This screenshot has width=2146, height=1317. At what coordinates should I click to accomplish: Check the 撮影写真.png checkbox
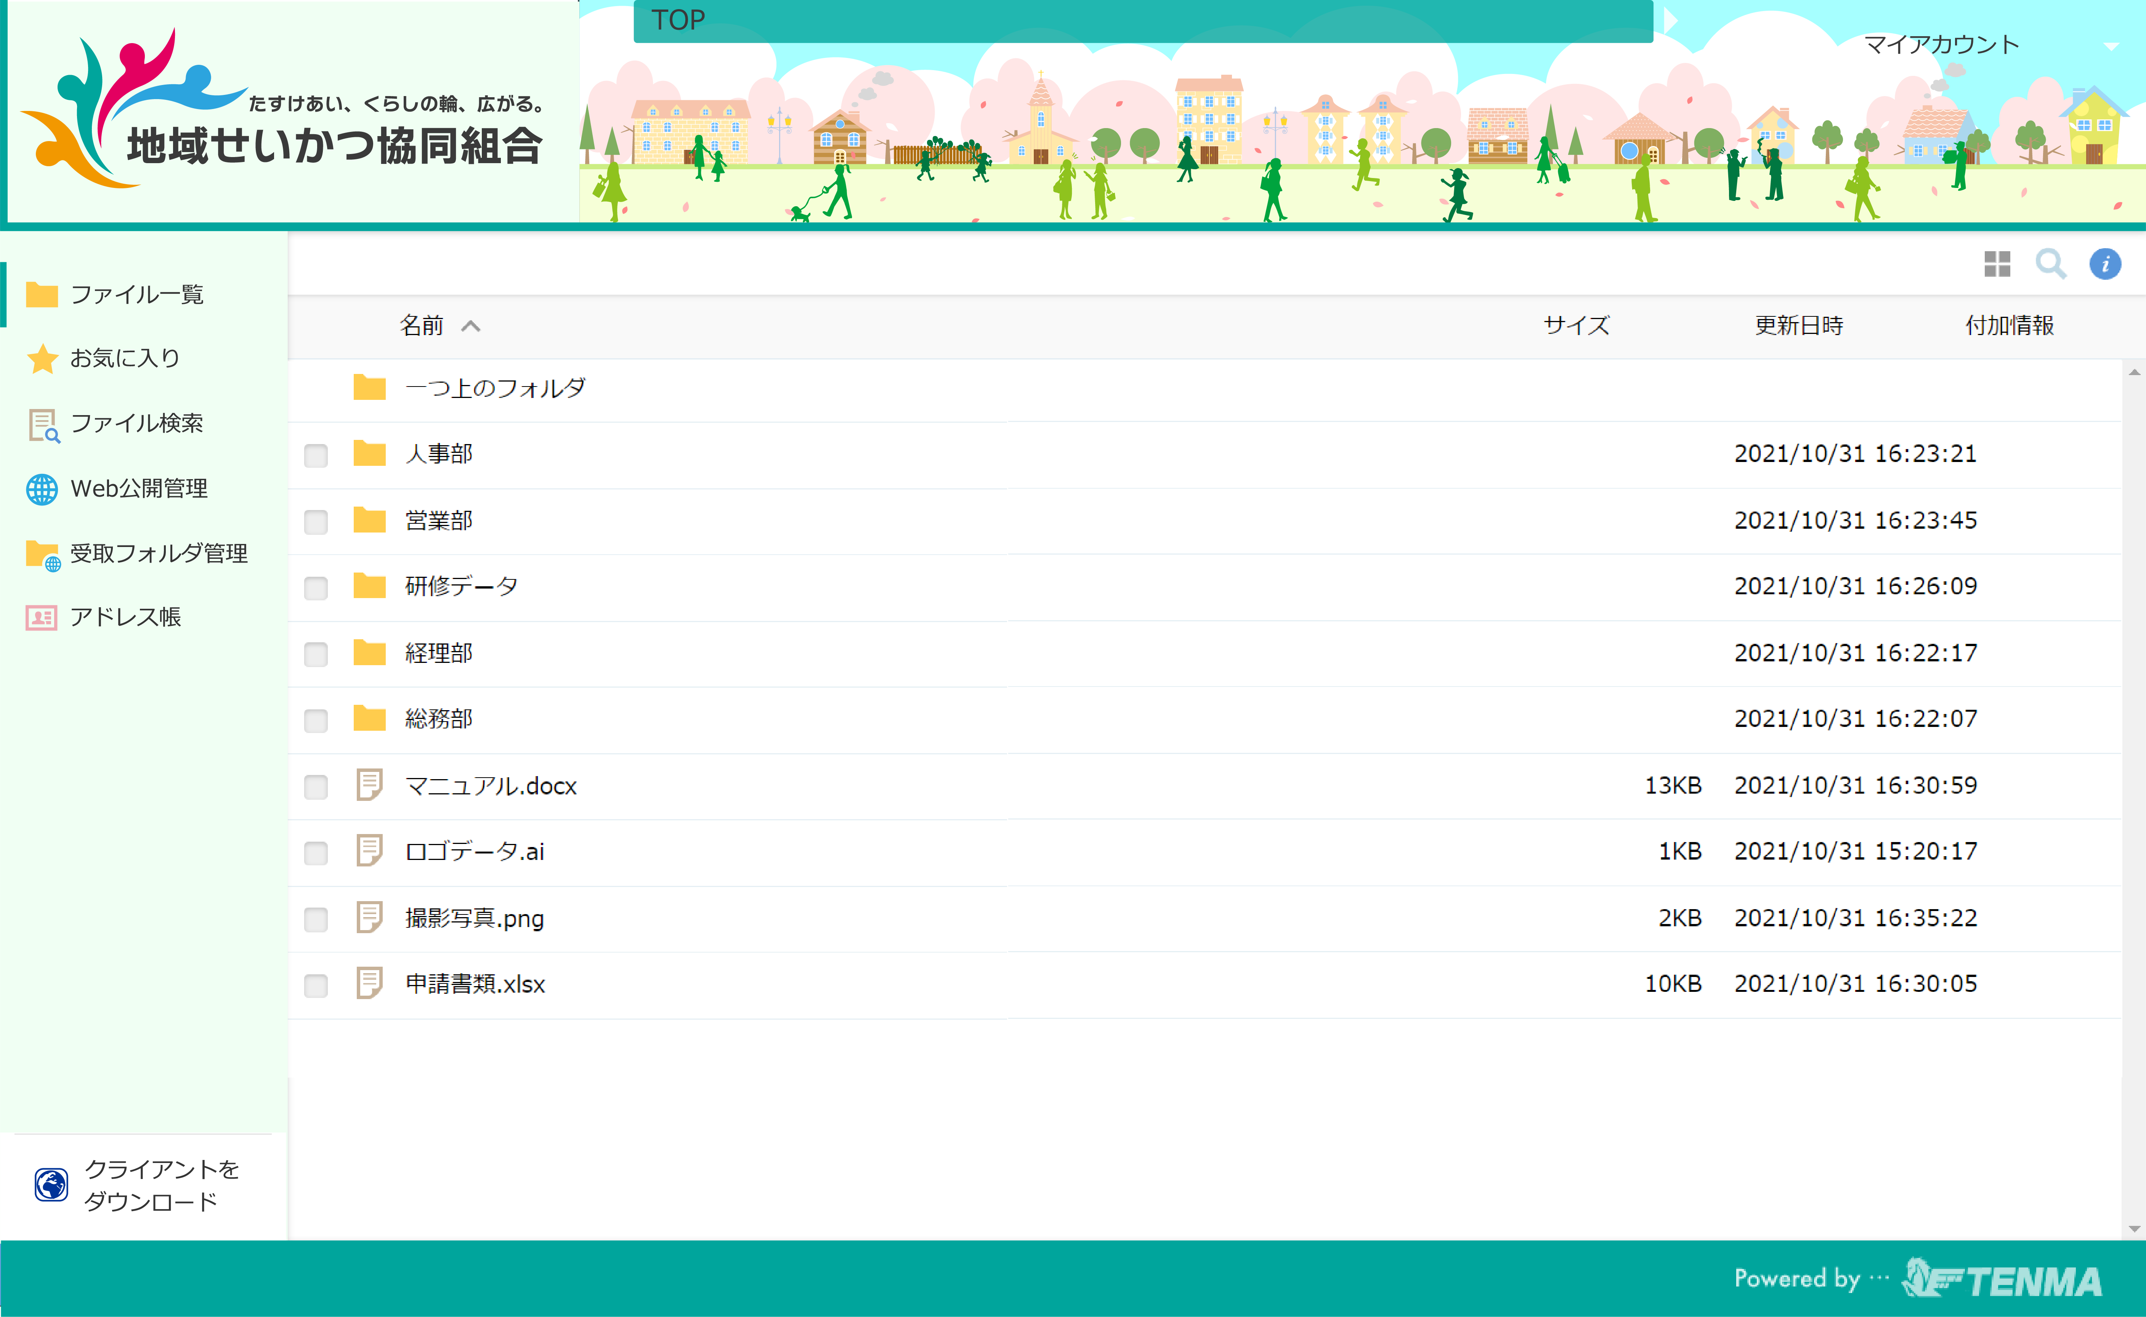(315, 919)
